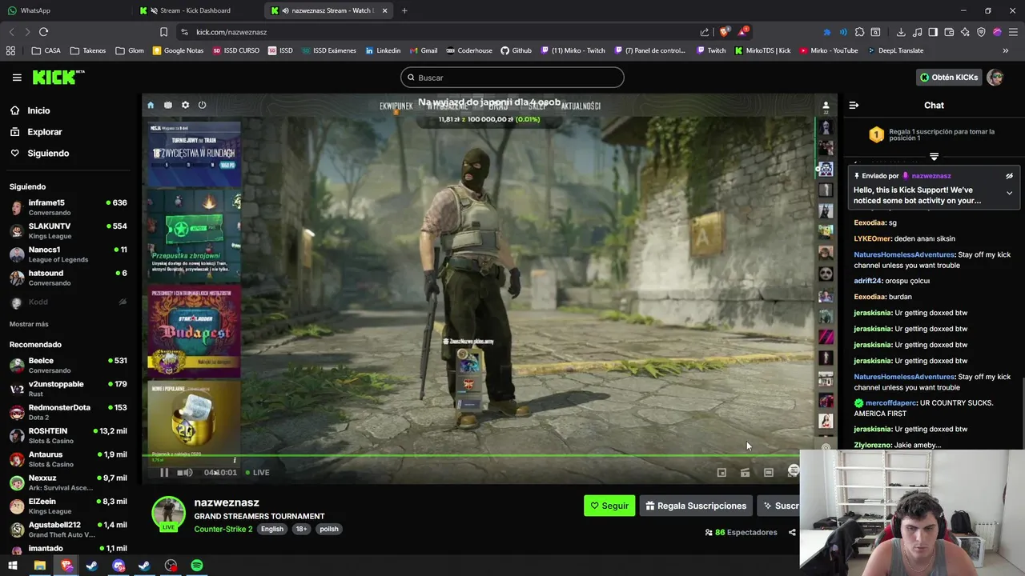The image size is (1025, 576).
Task: Switch to WhatsApp browser tab
Action: point(67,10)
